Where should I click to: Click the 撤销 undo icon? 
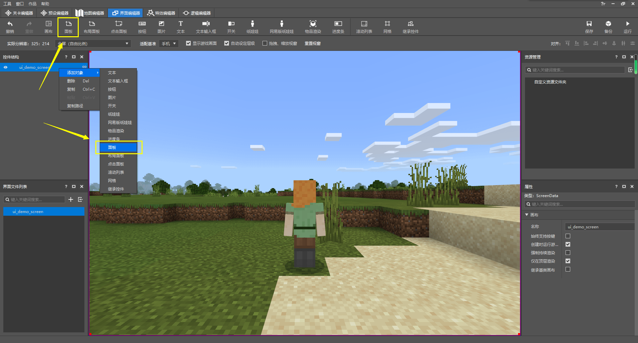pos(10,27)
